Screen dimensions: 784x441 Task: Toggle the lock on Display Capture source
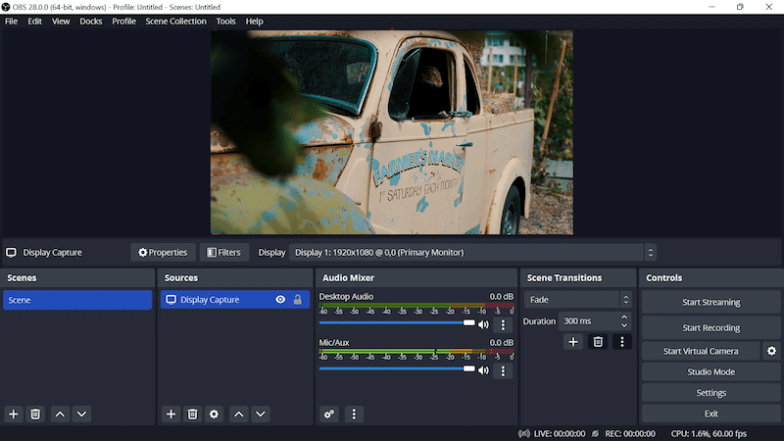(297, 300)
